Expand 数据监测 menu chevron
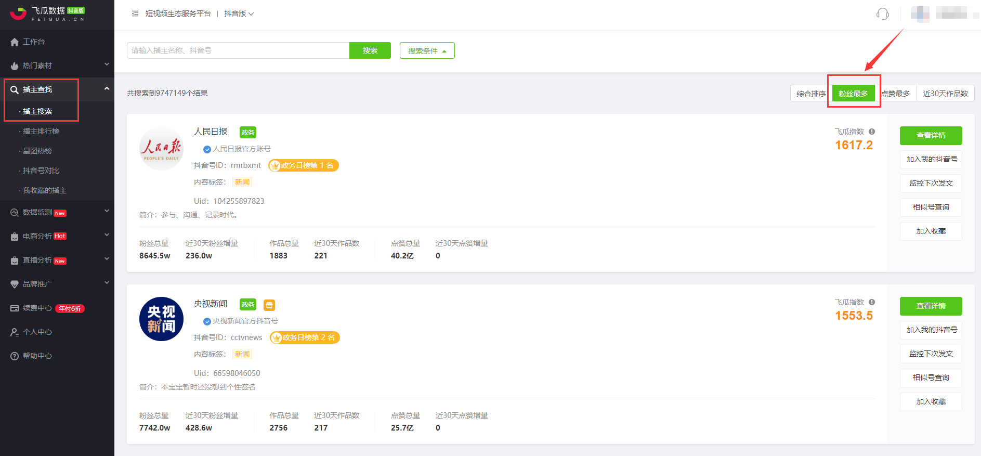 pyautogui.click(x=107, y=211)
